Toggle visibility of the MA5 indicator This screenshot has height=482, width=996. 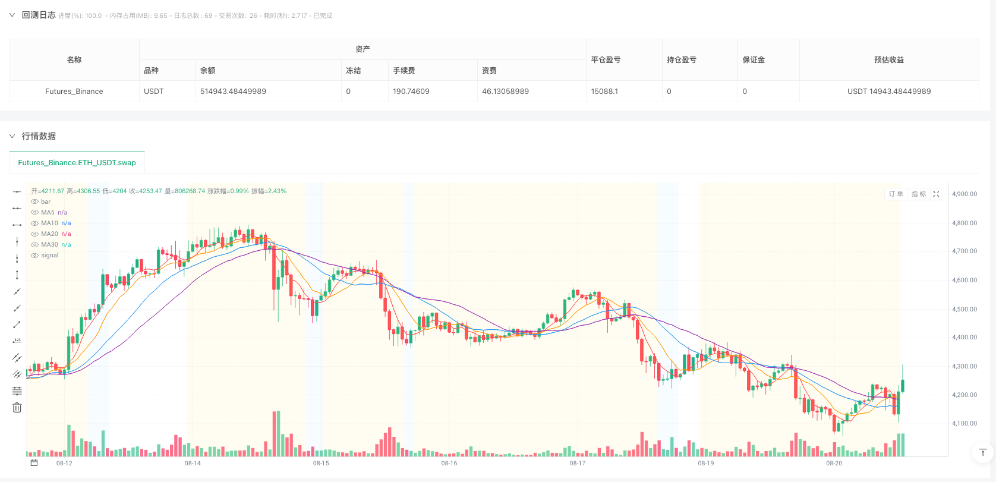pos(34,212)
